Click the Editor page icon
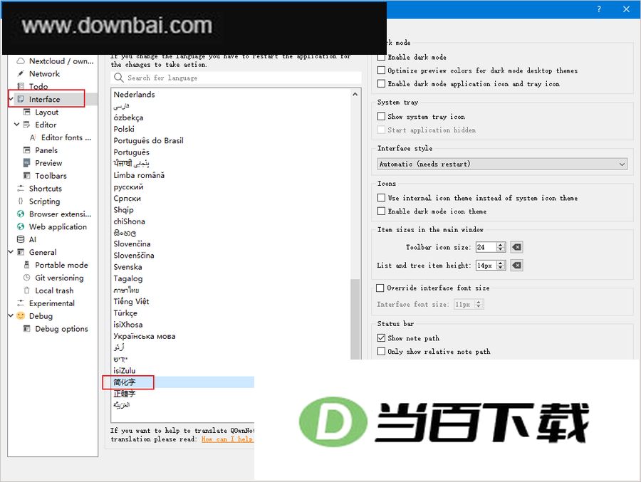The width and height of the screenshot is (641, 482). [26, 125]
